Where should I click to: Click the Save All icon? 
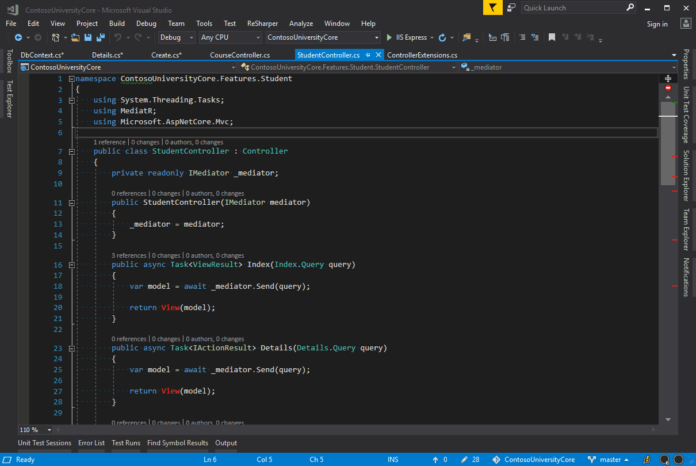point(101,37)
